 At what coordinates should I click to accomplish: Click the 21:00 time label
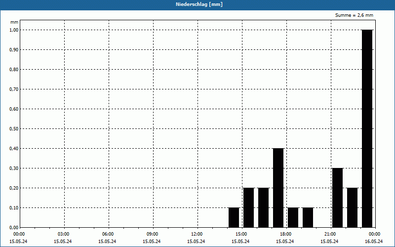[329, 234]
